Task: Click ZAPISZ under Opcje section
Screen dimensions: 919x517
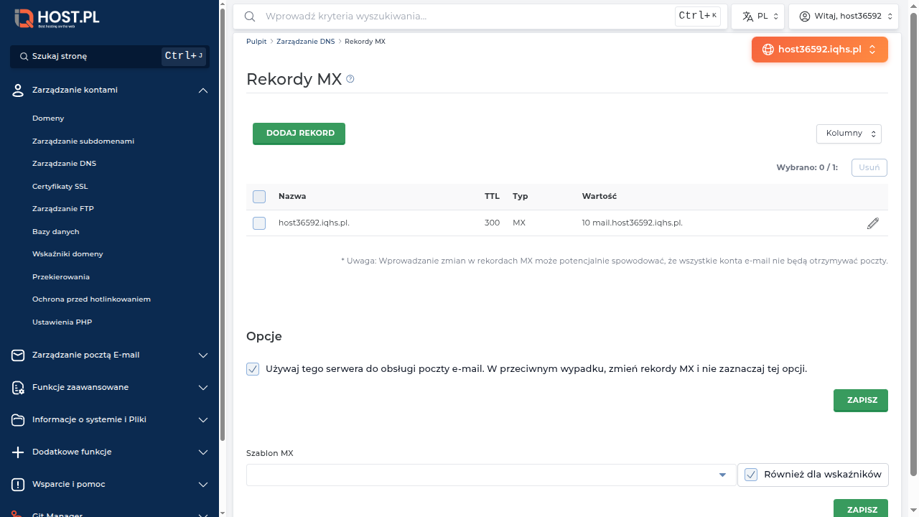Action: 861,400
